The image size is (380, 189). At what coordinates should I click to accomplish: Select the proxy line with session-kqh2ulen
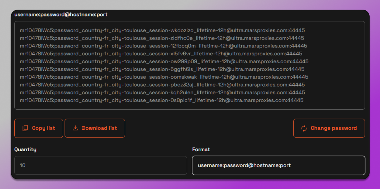(x=162, y=93)
